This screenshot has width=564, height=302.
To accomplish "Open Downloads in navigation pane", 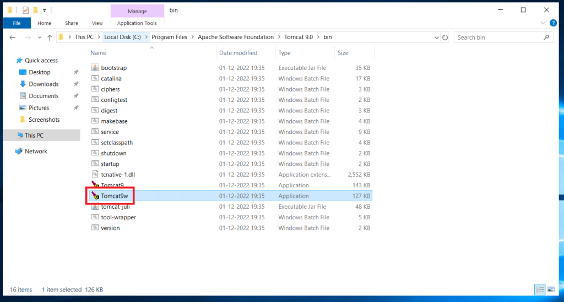I will click(44, 84).
